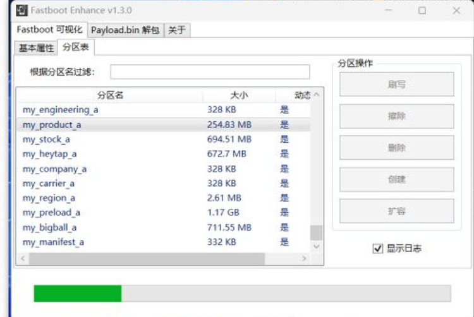Close the Fastboot Enhance window
The image size is (474, 317).
[x=456, y=11]
